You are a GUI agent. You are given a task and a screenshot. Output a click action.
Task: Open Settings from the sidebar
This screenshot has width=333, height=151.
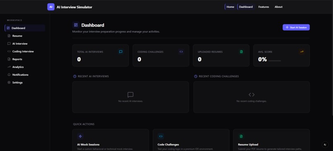tap(25, 82)
